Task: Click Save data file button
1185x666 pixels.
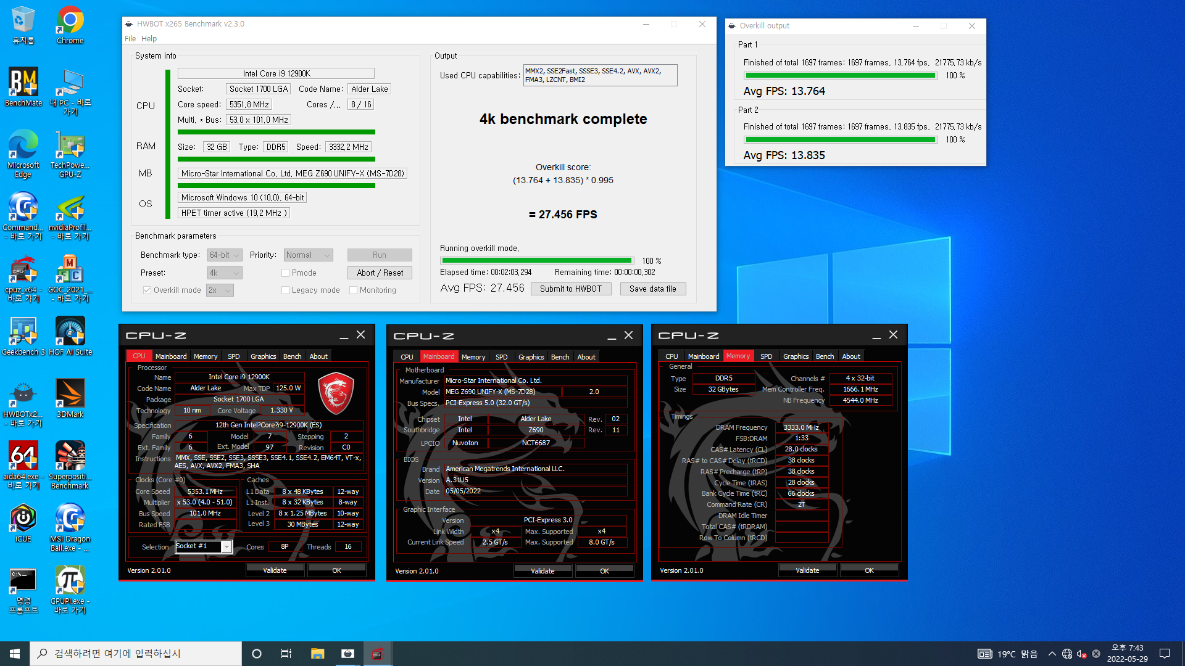Action: 653,289
